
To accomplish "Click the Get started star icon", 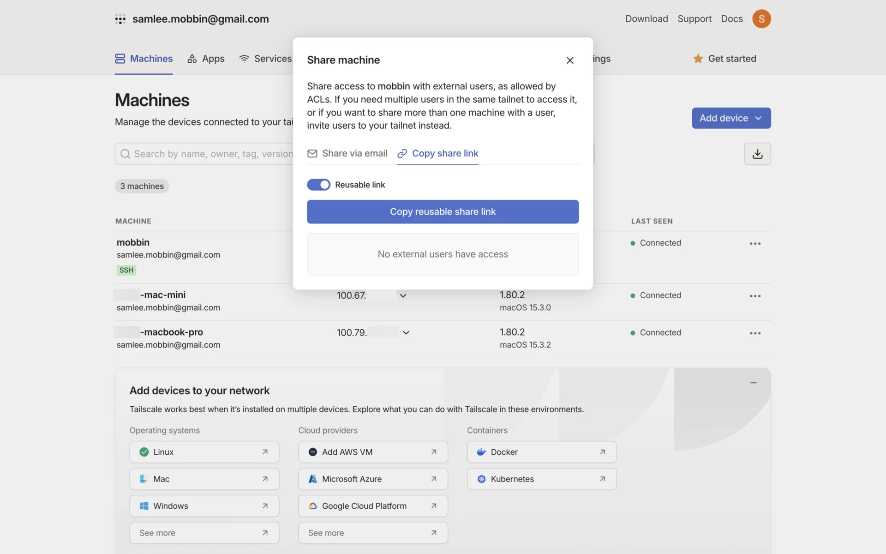I will click(x=698, y=59).
